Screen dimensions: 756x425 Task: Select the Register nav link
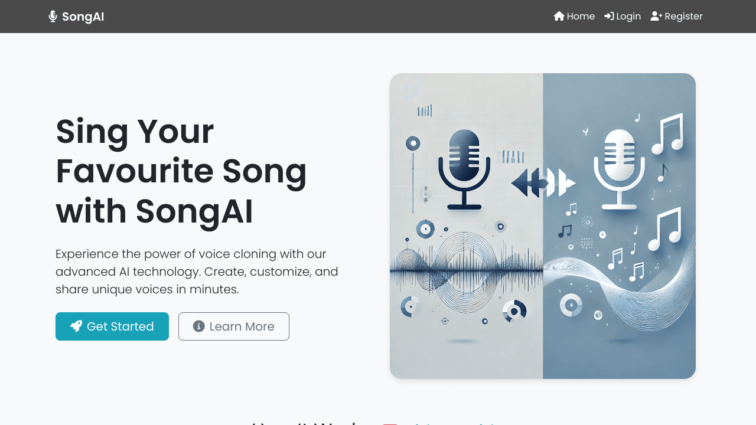[x=683, y=17]
